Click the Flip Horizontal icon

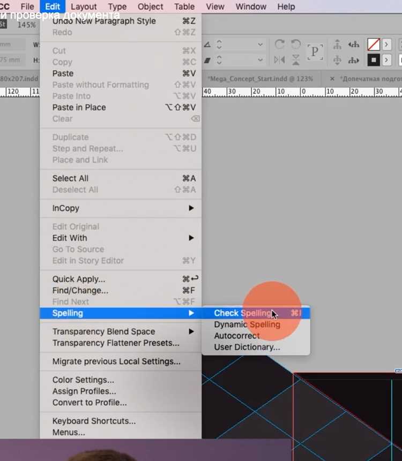point(279,60)
